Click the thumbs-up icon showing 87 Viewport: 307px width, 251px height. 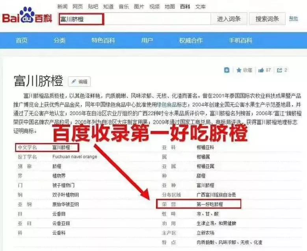(x=261, y=70)
